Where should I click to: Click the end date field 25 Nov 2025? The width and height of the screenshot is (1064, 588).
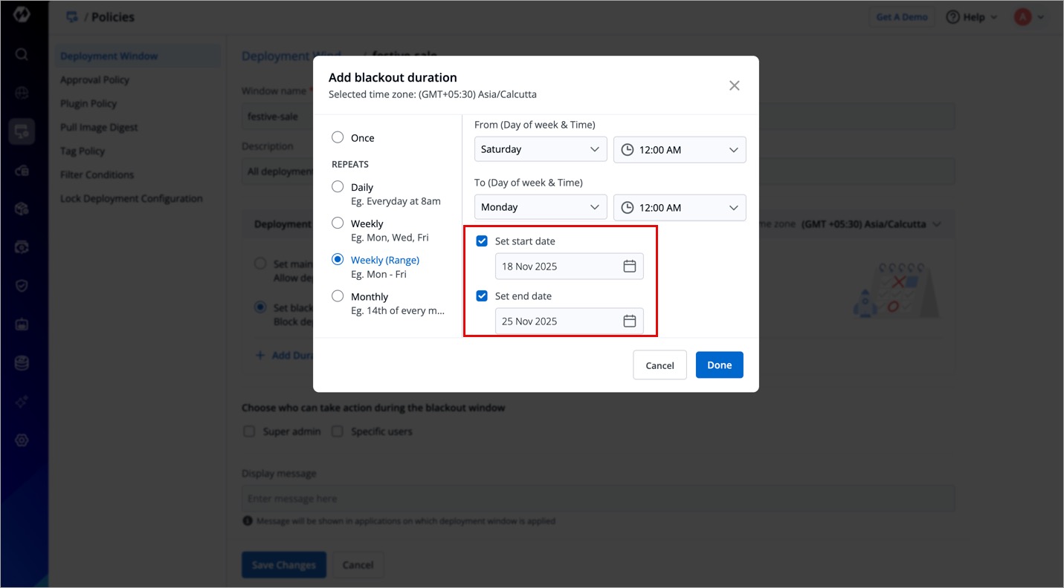[x=558, y=321]
